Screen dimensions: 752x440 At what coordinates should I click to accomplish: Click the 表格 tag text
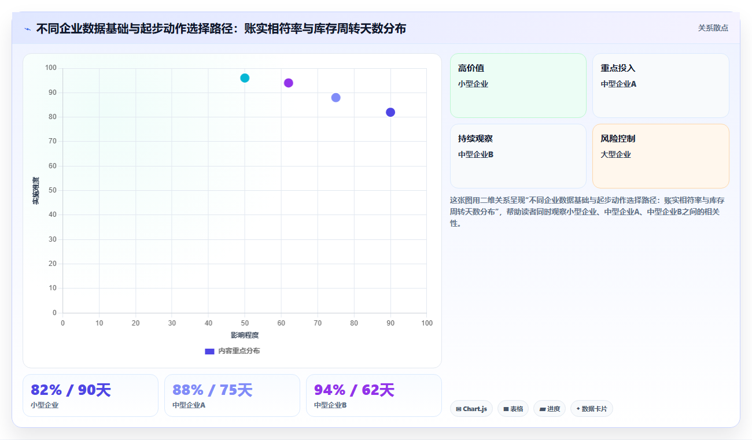(517, 409)
